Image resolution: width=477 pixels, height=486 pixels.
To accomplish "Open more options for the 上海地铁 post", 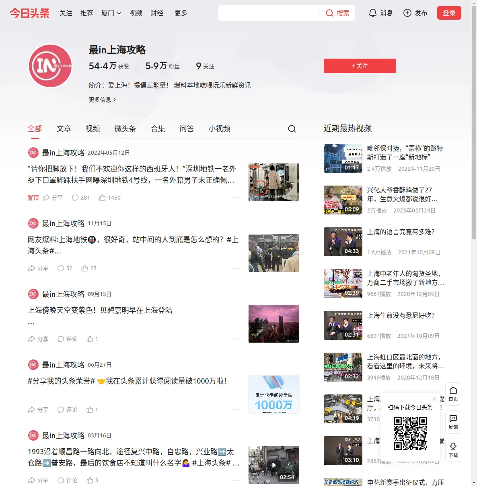I will point(236,268).
